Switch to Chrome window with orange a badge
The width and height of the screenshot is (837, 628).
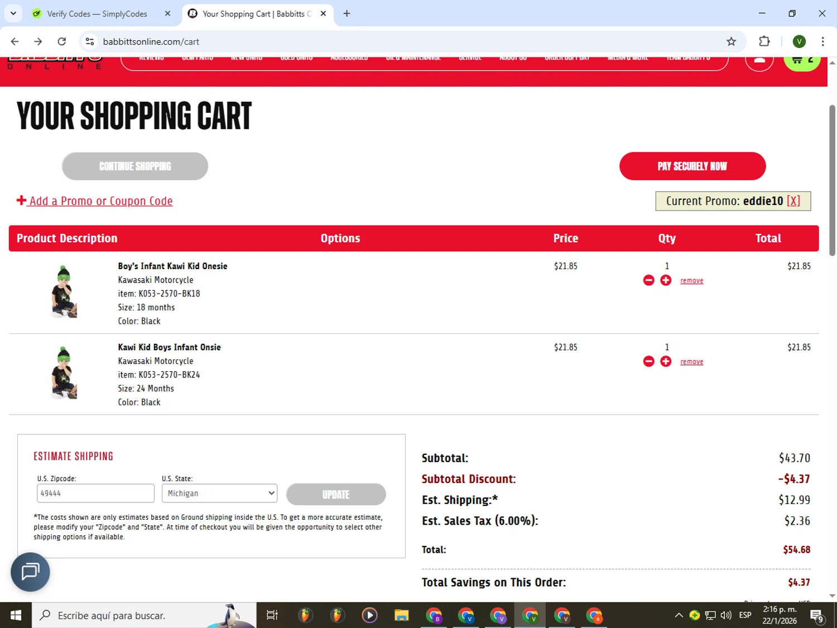[594, 615]
